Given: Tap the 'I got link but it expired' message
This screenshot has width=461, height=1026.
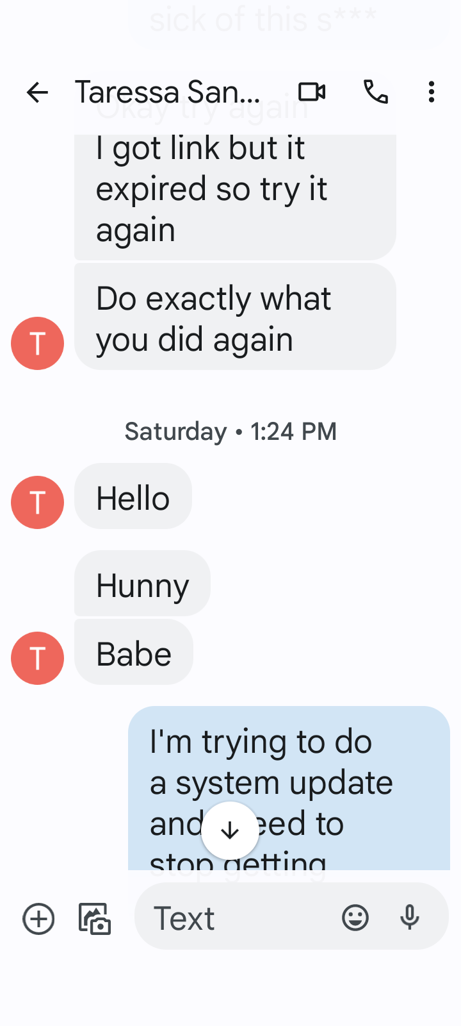Looking at the screenshot, I should (x=234, y=192).
